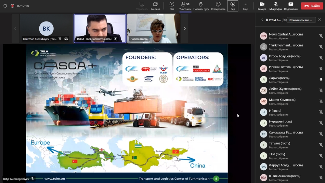Click mute icon for Нуридин
Viewport: 325px width, 183px height.
click(x=321, y=123)
